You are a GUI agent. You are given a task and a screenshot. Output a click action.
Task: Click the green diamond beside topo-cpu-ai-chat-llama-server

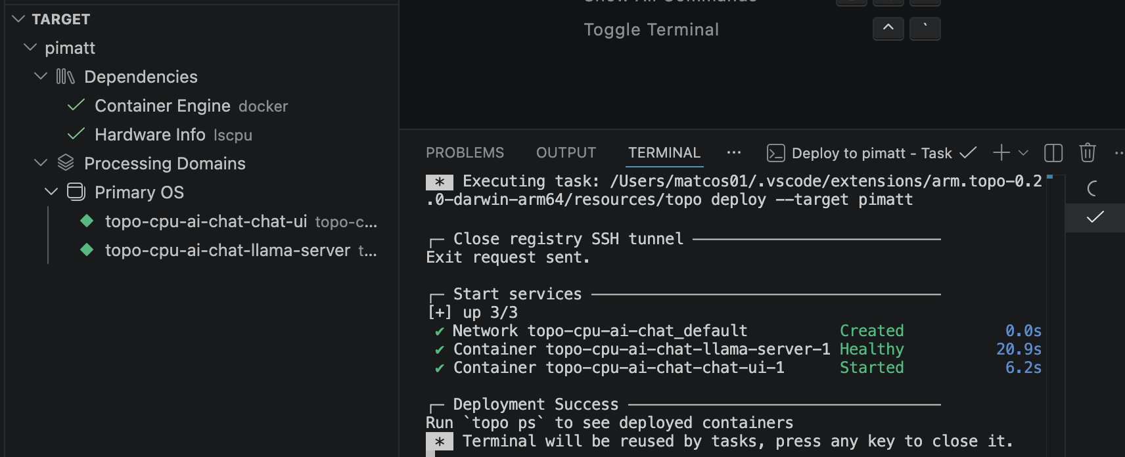coord(87,250)
